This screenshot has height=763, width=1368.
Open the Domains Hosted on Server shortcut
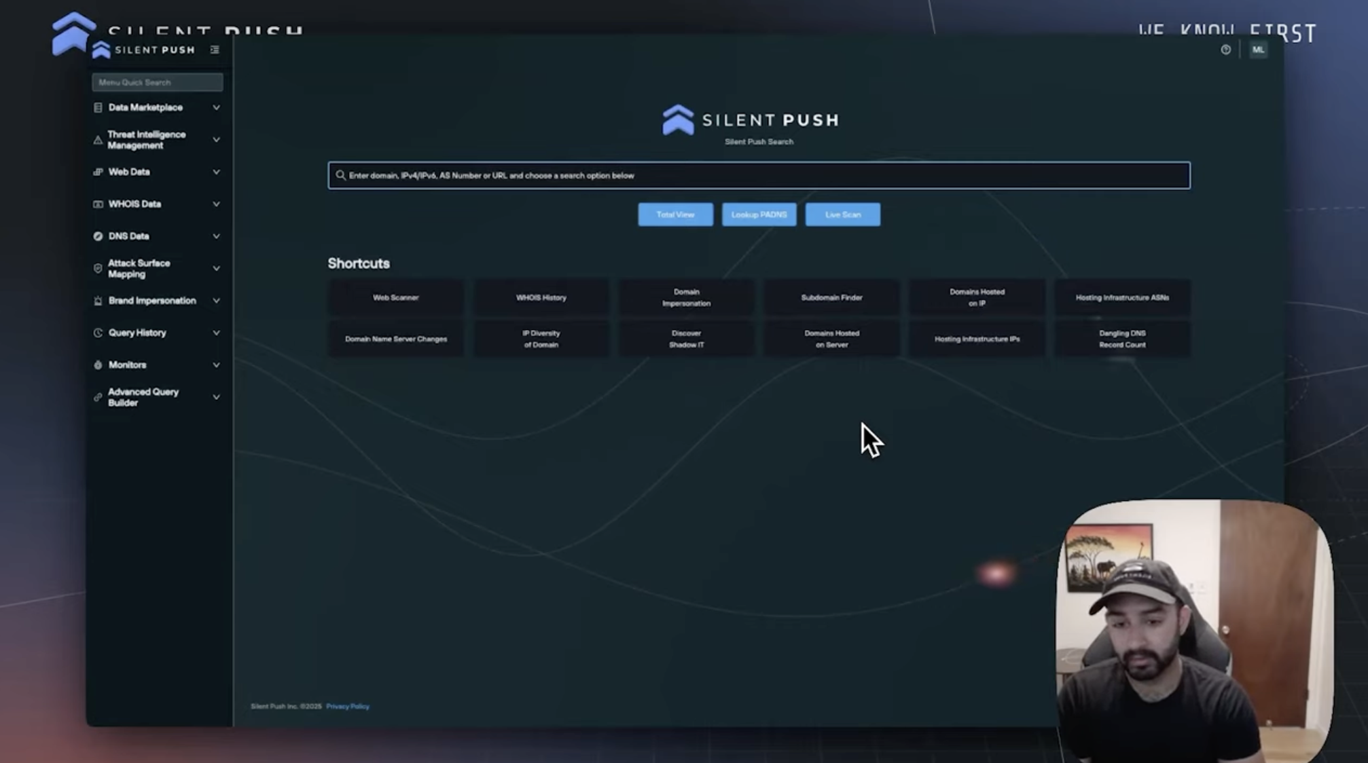coord(832,339)
